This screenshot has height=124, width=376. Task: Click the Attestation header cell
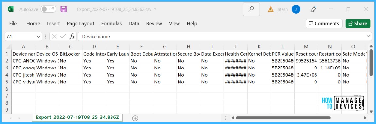click(x=165, y=54)
